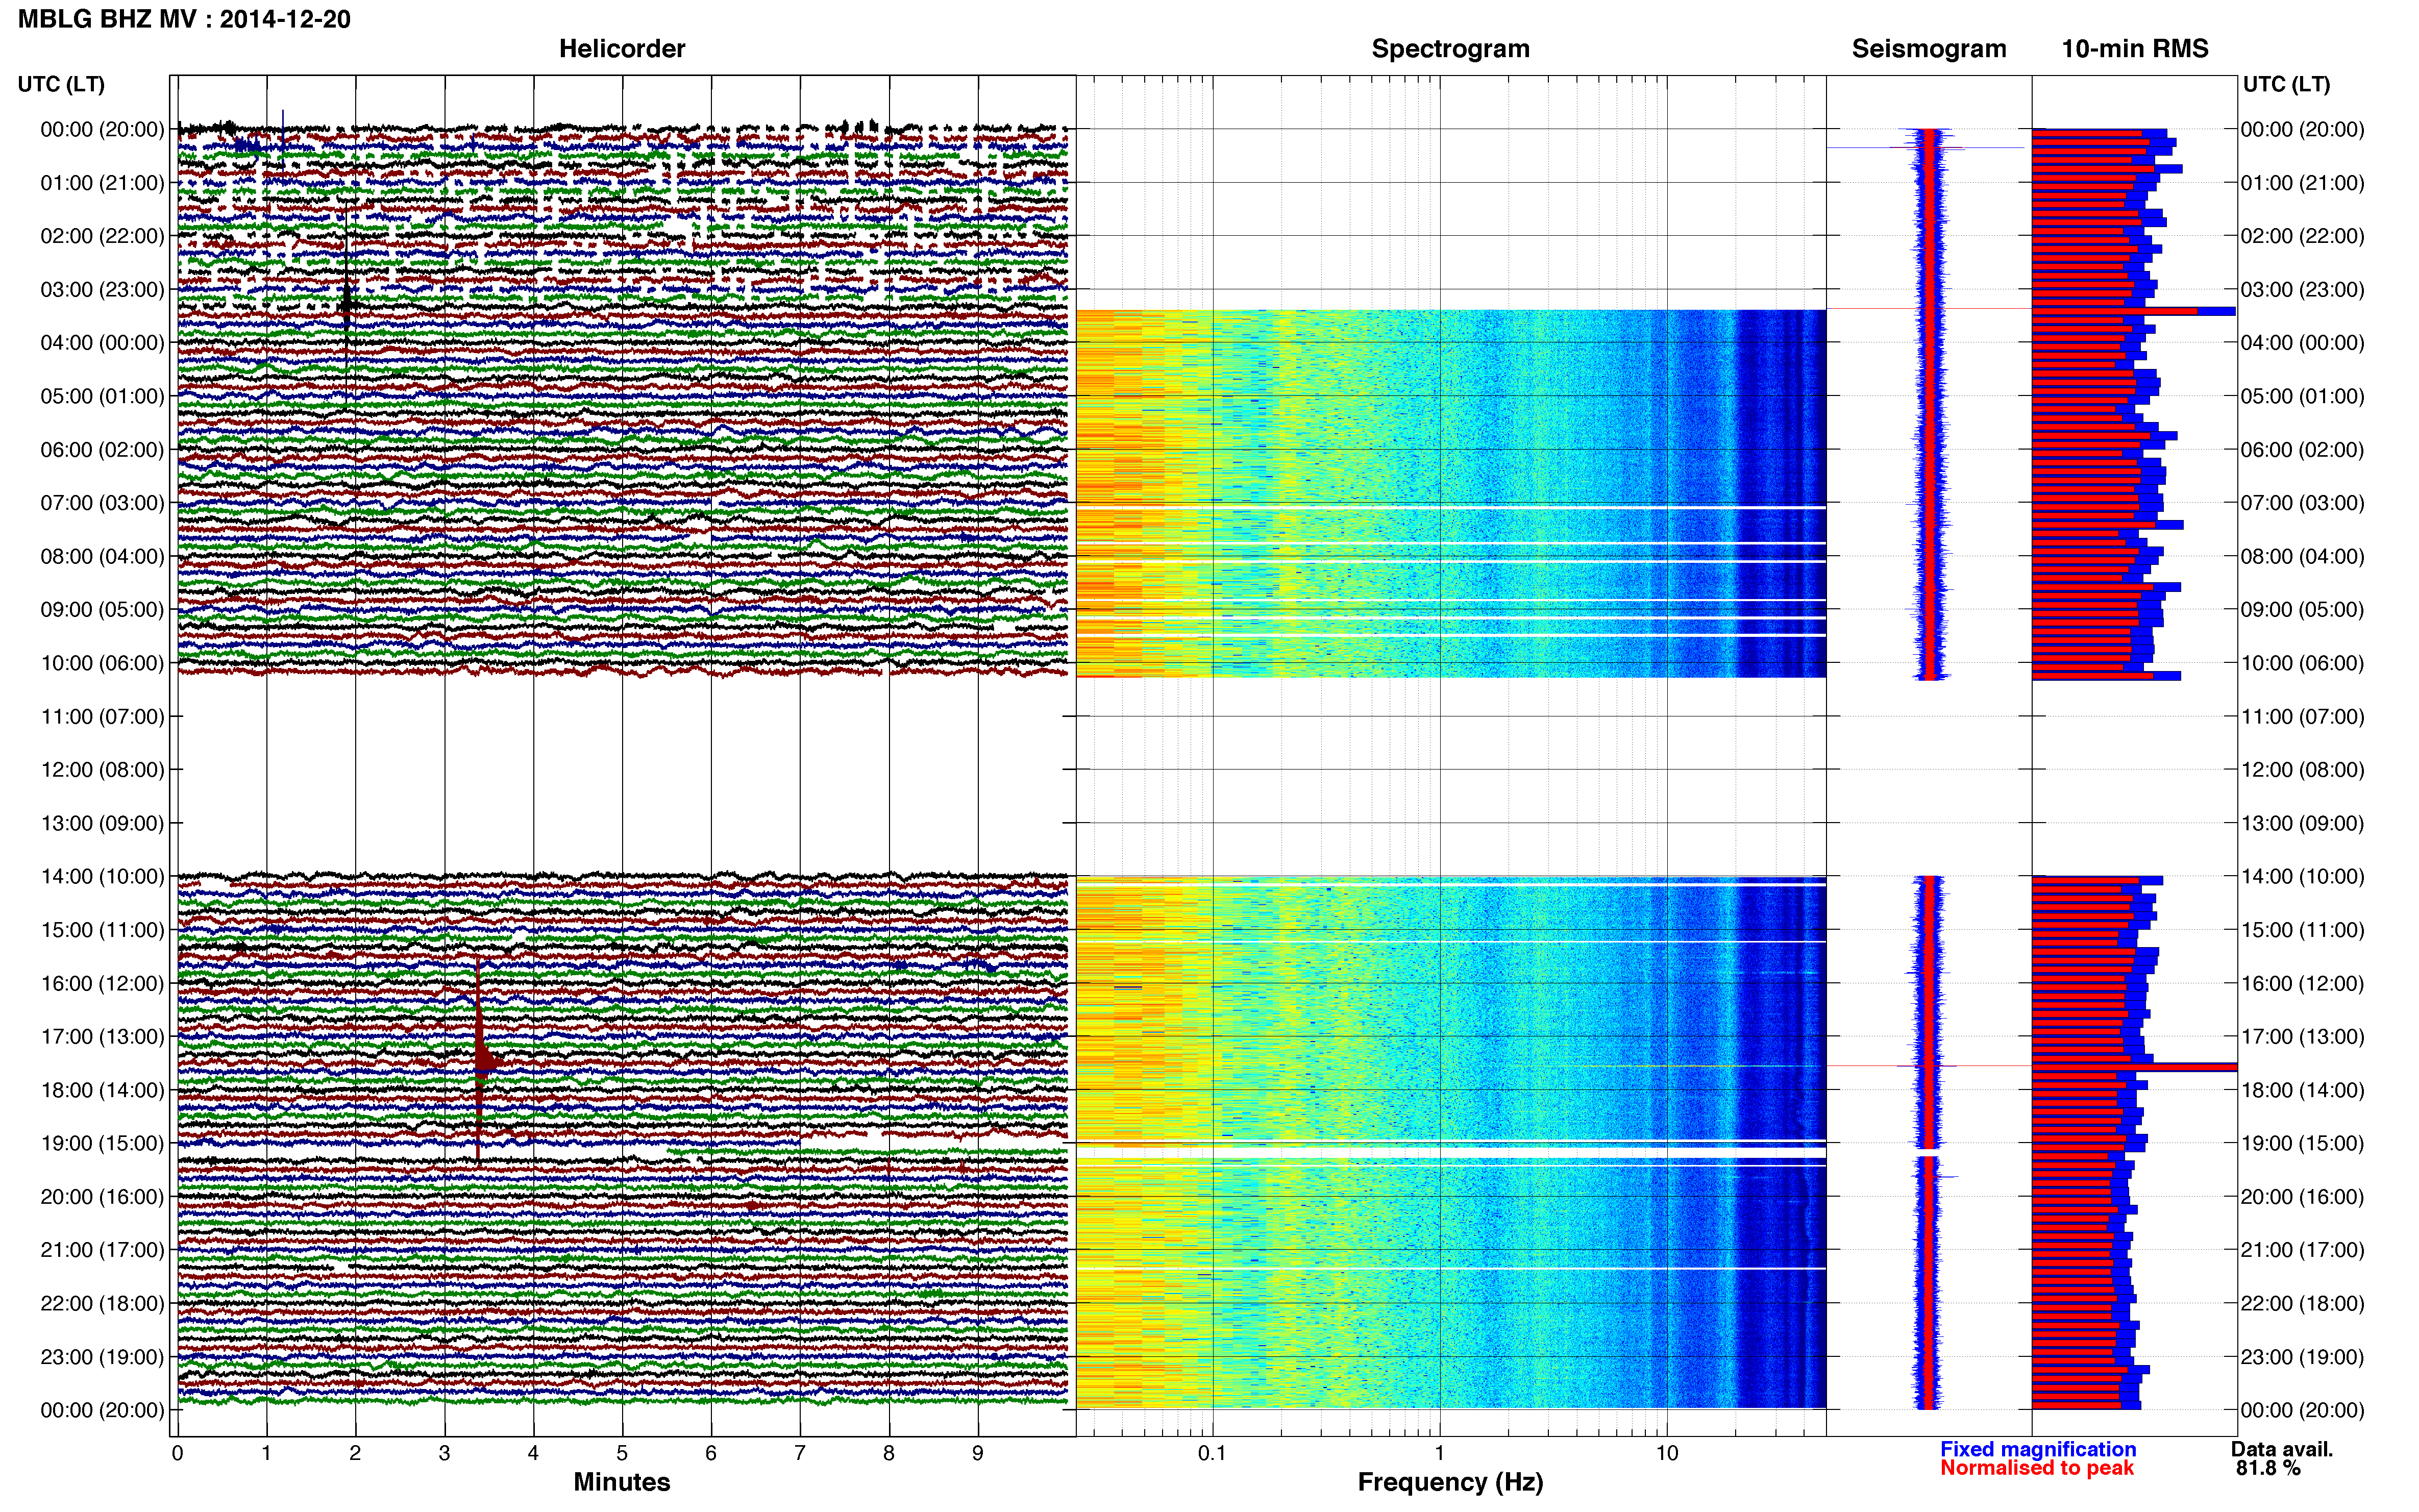Click left time label '11:00 (07:00)'

[102, 717]
